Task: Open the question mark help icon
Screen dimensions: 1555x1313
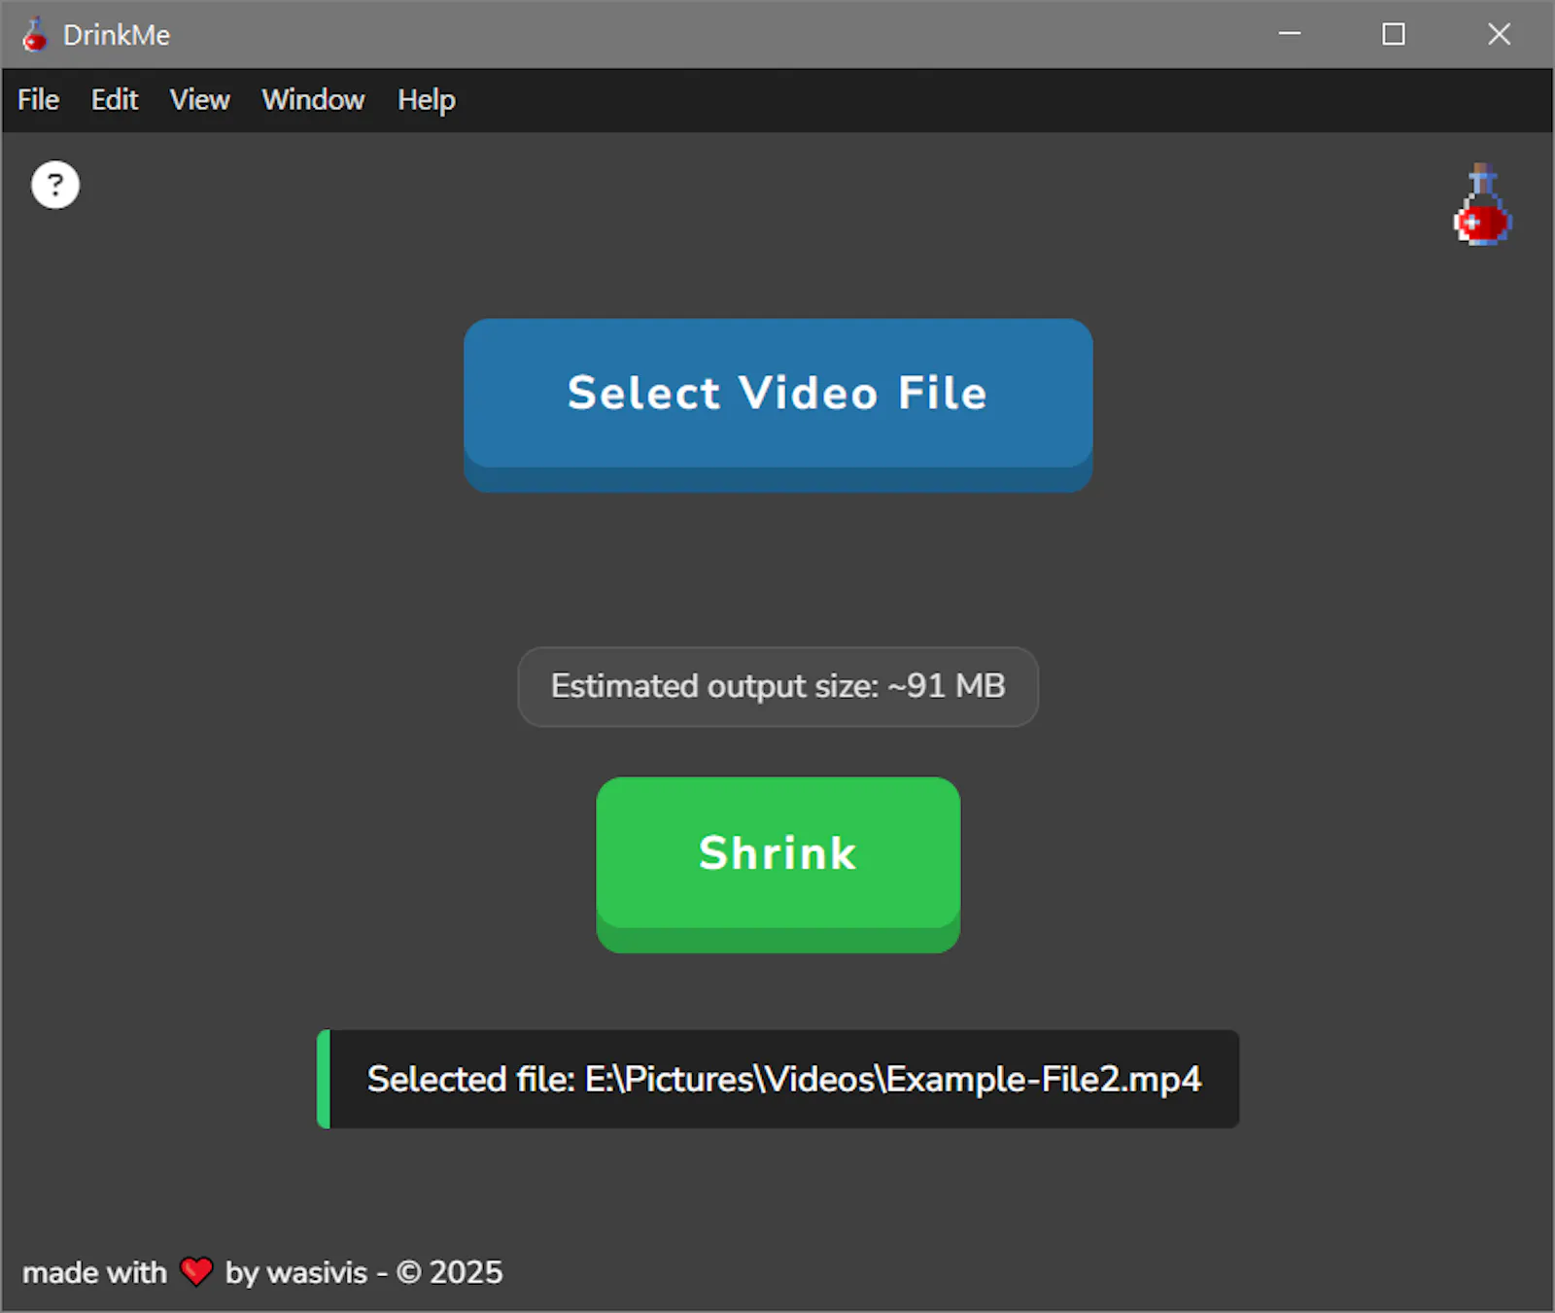Action: 55,185
